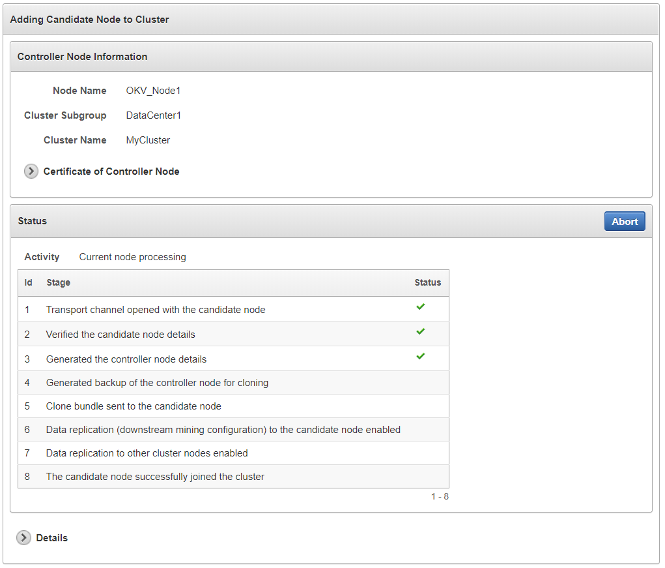Viewport: 665px width, 568px height.
Task: Click green checkmark for Transport channel stage
Action: (x=421, y=306)
